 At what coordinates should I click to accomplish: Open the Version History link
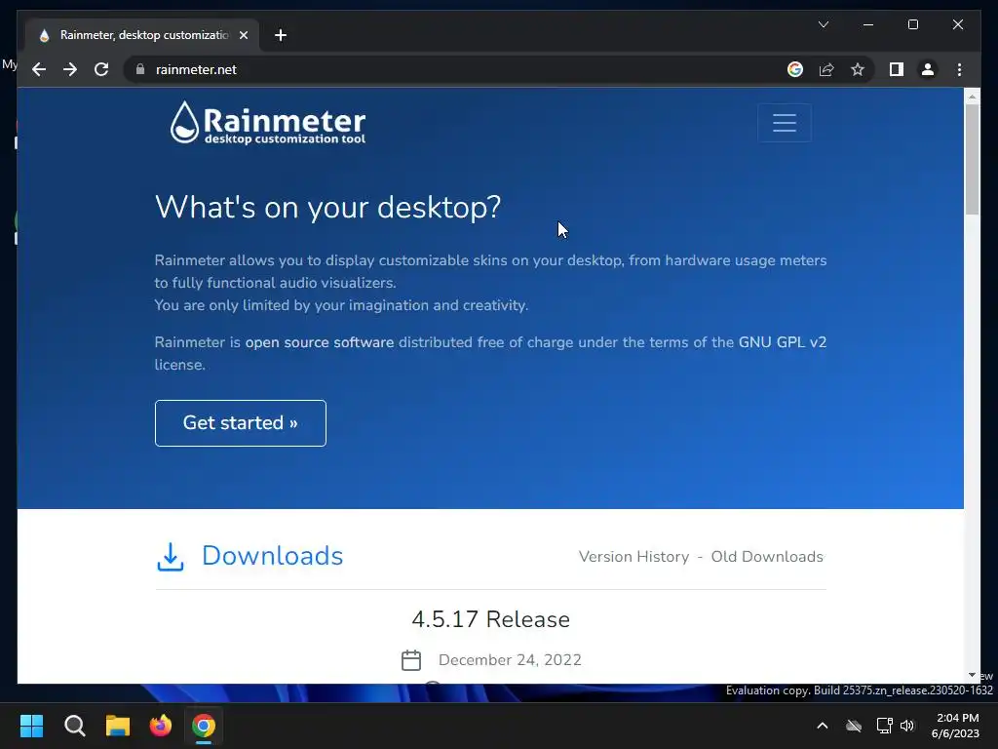tap(633, 557)
